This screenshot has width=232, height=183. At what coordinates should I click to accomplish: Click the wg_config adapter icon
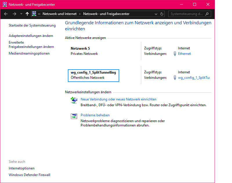175,78
